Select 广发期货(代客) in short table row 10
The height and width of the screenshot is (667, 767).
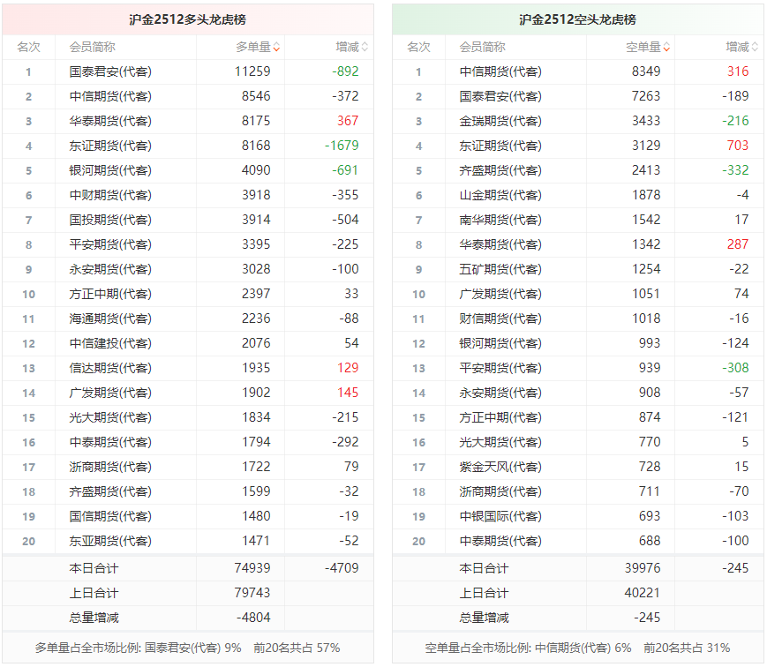point(500,294)
